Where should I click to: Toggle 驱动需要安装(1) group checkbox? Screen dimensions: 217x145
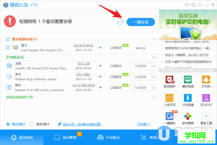pos(8,39)
